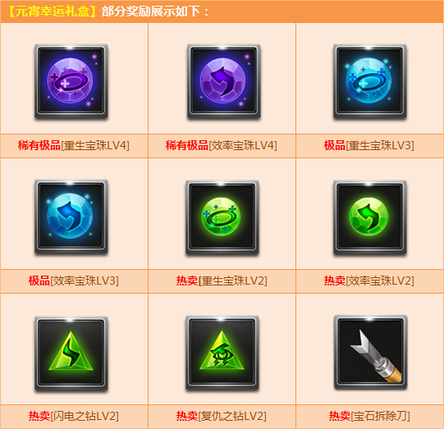
Task: Click the 稀有极品[重生宝珠LV4] label
Action: click(x=74, y=145)
